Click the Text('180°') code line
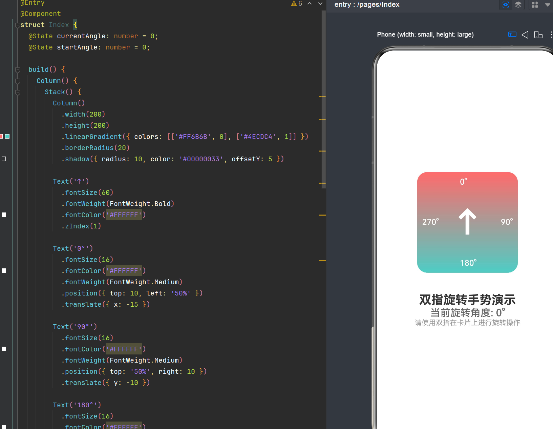Screen dimensions: 553x429 tap(77, 405)
